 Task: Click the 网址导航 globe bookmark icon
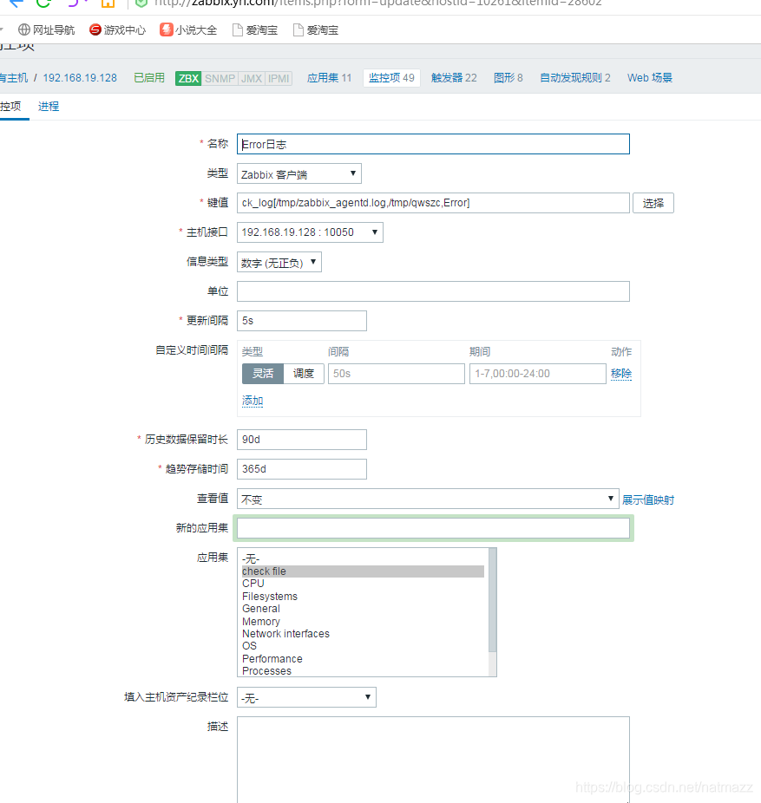pyautogui.click(x=23, y=29)
